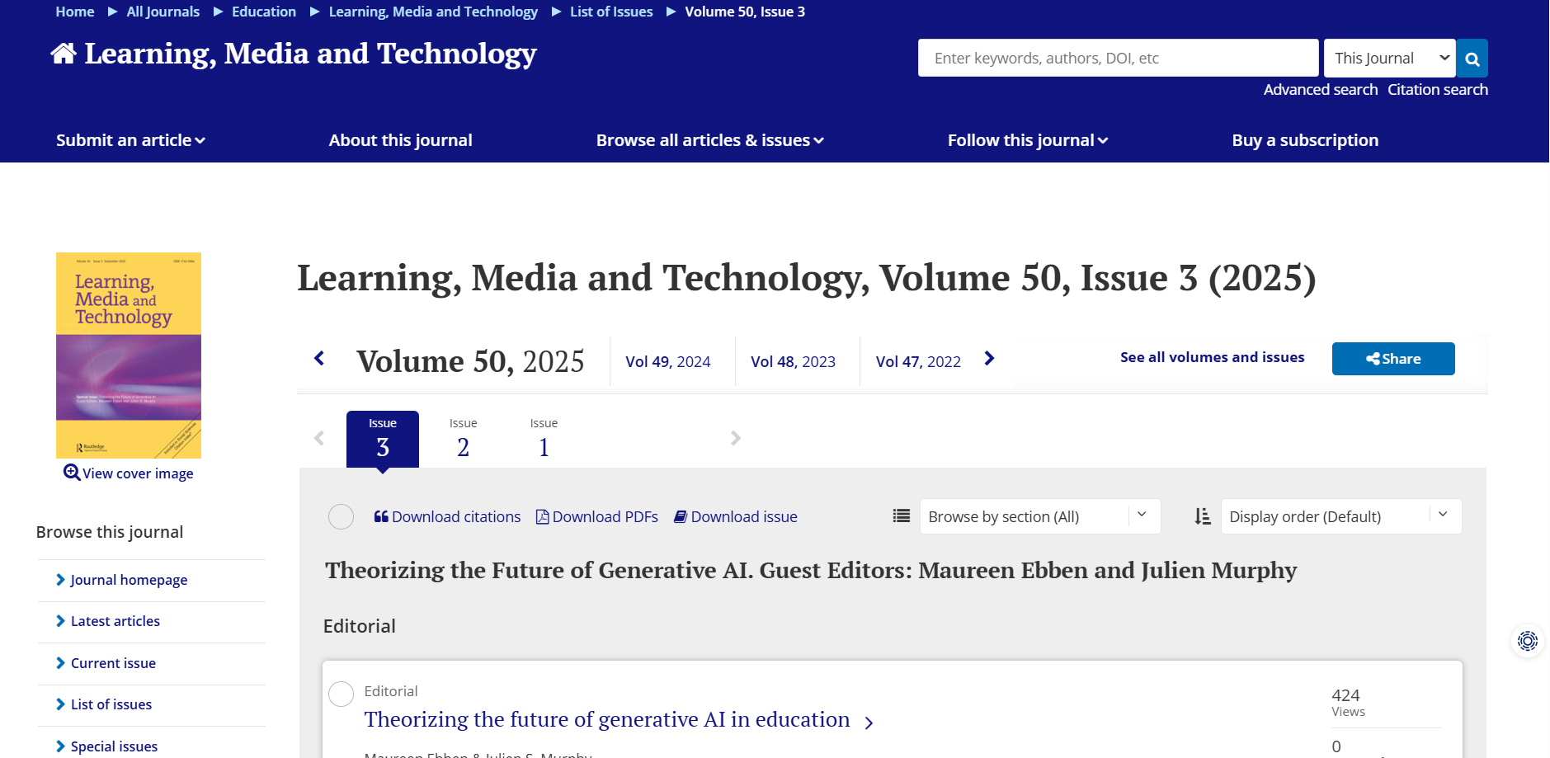The width and height of the screenshot is (1550, 758).
Task: Open Journal homepage in sidebar
Action: (129, 580)
